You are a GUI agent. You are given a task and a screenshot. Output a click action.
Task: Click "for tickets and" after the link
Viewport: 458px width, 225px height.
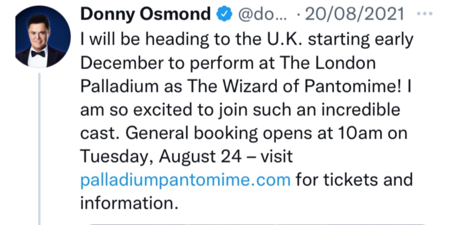click(355, 180)
